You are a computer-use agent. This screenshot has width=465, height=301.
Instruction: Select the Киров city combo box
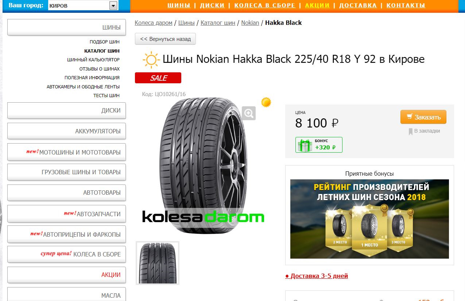[83, 5]
